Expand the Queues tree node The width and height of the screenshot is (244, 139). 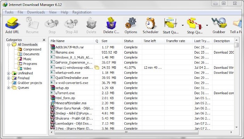pyautogui.click(x=9, y=88)
